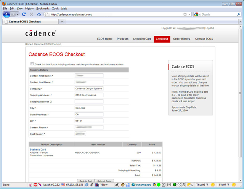Open a new tab with plus button
244x189 pixels.
pos(62,22)
